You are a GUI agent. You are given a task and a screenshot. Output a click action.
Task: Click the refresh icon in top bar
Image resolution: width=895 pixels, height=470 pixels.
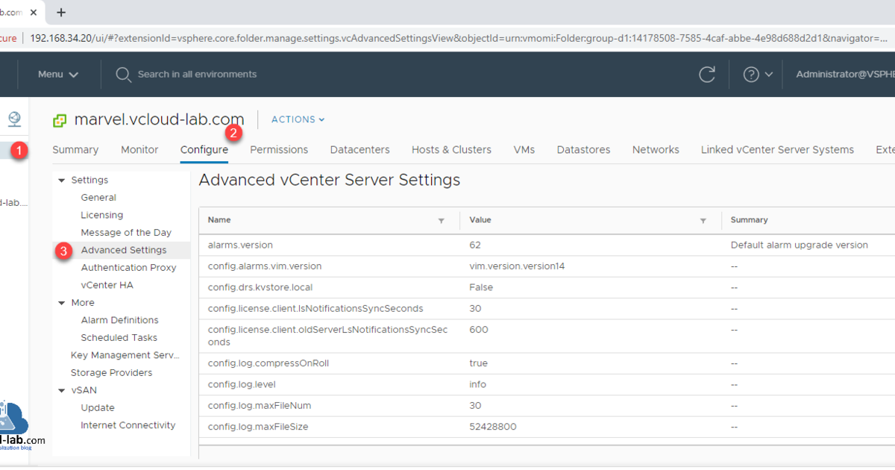click(x=706, y=75)
